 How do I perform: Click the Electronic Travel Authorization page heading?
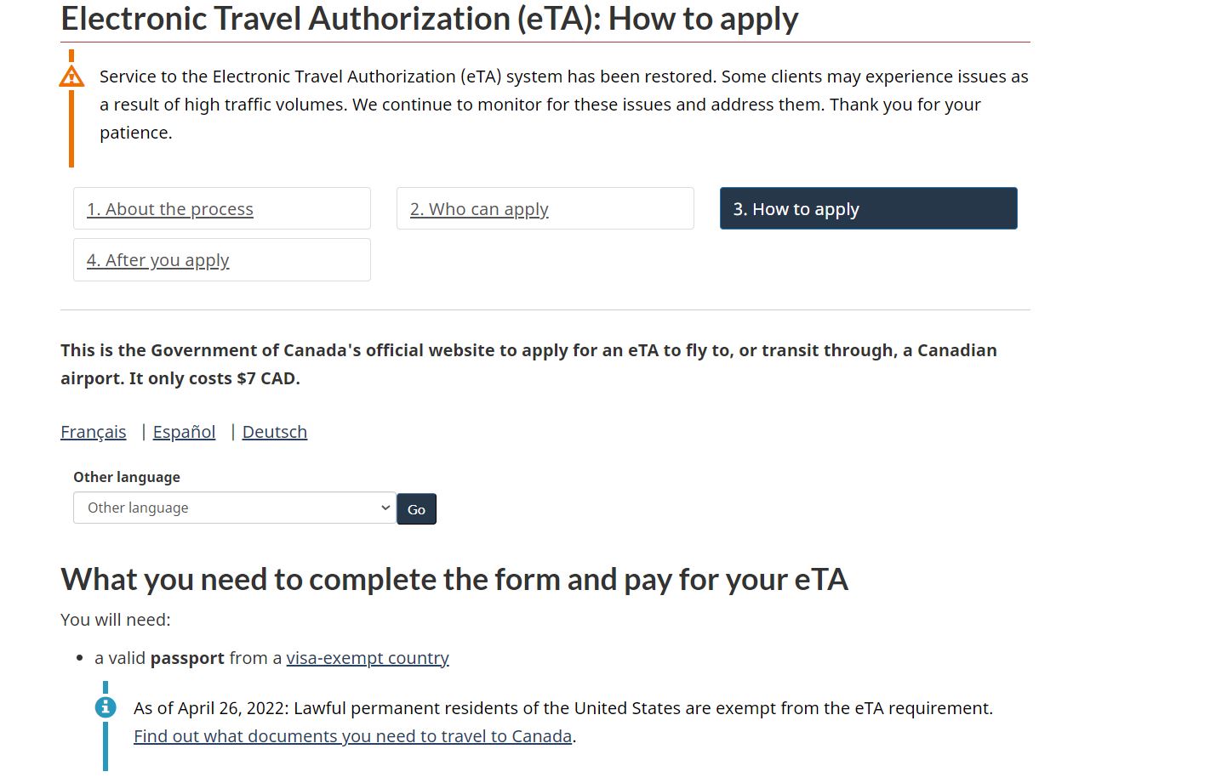(x=430, y=19)
